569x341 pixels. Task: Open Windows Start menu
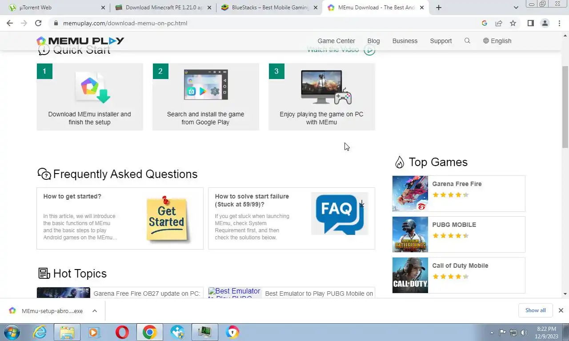click(12, 332)
